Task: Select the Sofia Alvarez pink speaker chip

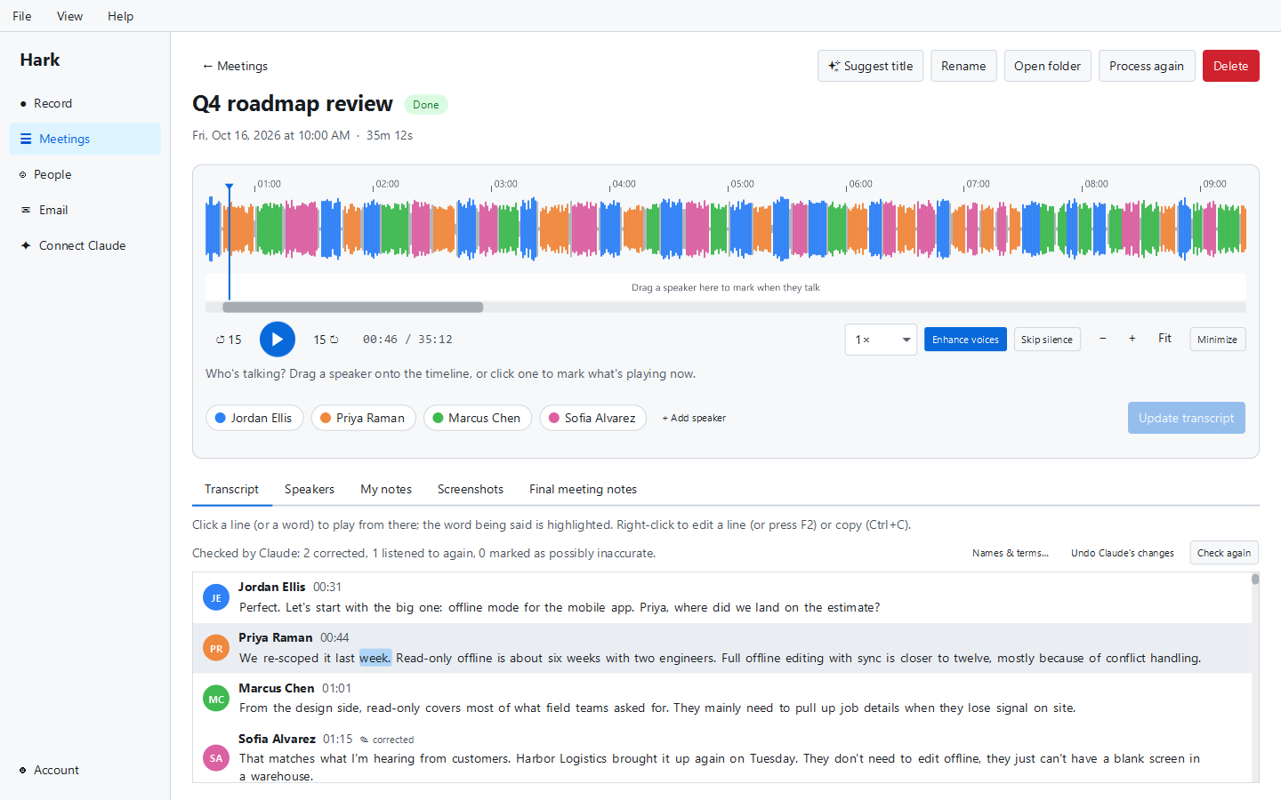Action: [x=593, y=418]
